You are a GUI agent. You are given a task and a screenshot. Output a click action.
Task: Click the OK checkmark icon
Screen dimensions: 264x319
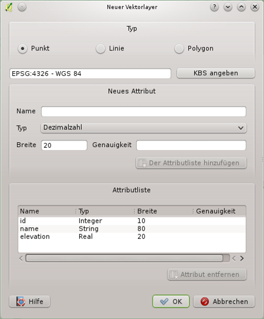[165, 301]
